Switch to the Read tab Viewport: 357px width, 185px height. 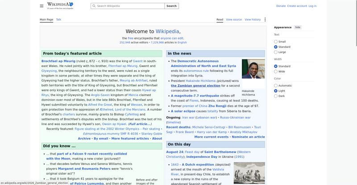tap(220, 20)
